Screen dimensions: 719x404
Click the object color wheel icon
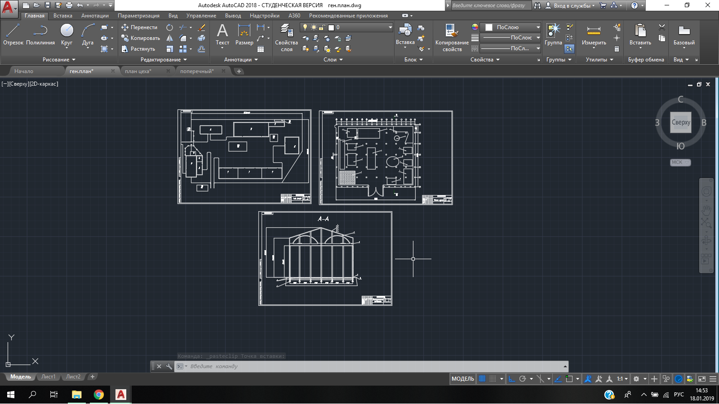tap(475, 27)
